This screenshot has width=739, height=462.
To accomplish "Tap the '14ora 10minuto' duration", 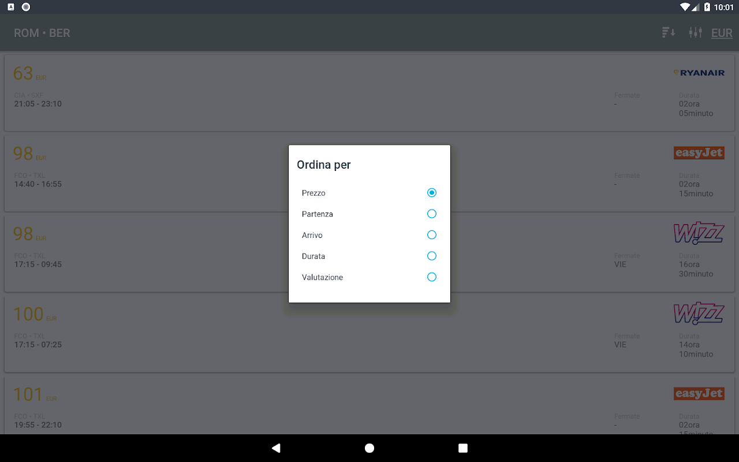I will (696, 349).
